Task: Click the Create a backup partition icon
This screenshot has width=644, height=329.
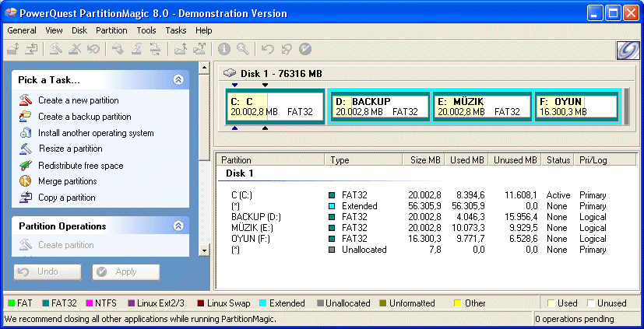Action: click(25, 117)
